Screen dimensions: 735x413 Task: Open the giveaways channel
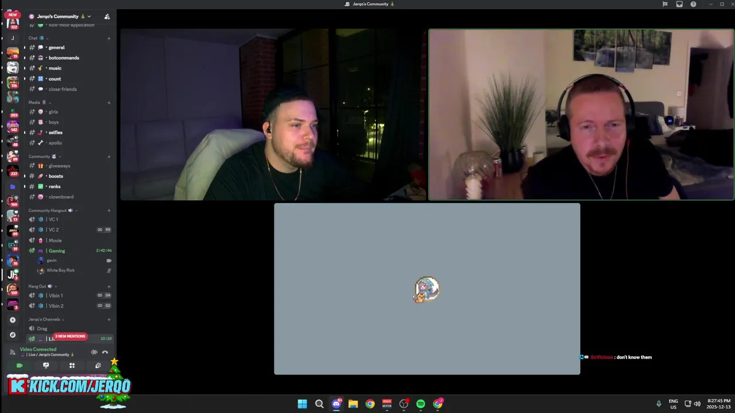[69, 166]
